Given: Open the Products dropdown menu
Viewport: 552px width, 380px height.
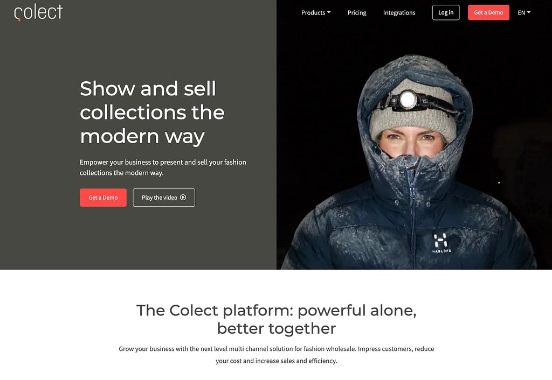Looking at the screenshot, I should tap(316, 13).
